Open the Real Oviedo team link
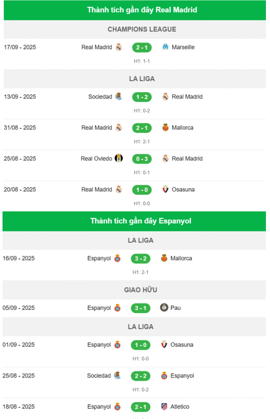The image size is (270, 419). click(96, 158)
